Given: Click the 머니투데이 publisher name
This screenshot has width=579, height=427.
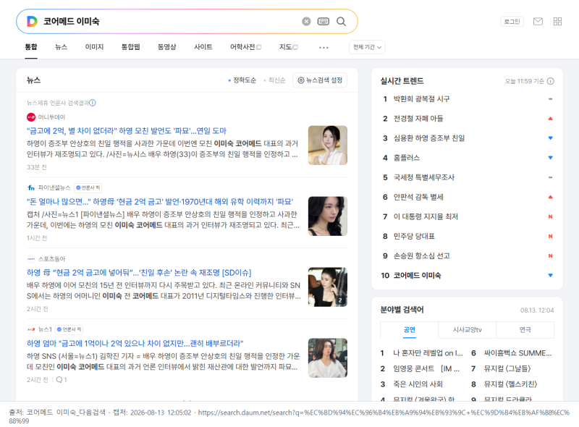Looking at the screenshot, I should (x=51, y=117).
